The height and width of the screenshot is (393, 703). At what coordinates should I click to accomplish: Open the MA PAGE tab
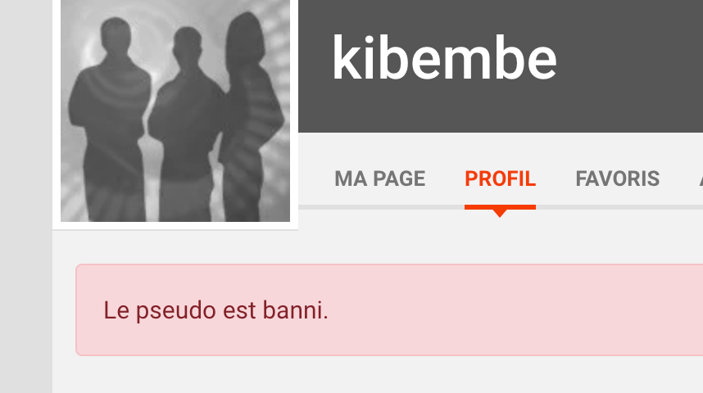[379, 178]
